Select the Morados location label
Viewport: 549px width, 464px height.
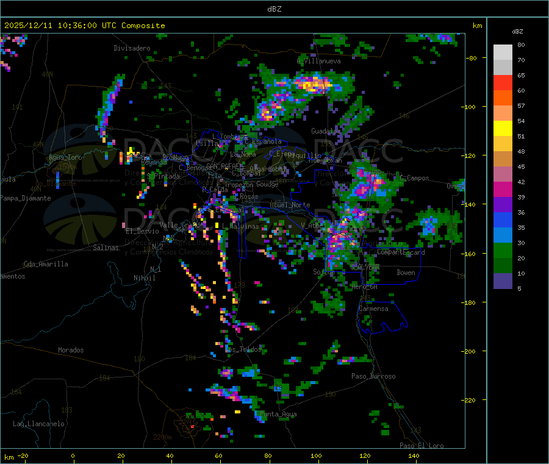(x=71, y=351)
